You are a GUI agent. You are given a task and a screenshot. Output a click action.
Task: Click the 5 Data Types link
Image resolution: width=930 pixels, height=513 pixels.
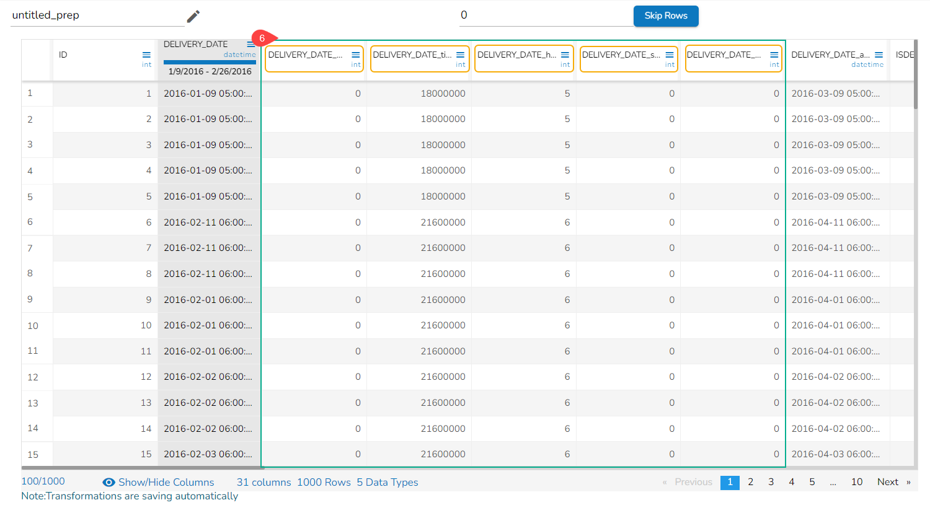click(387, 483)
